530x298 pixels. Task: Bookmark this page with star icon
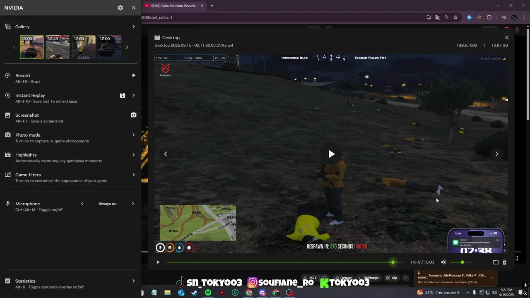click(x=455, y=17)
